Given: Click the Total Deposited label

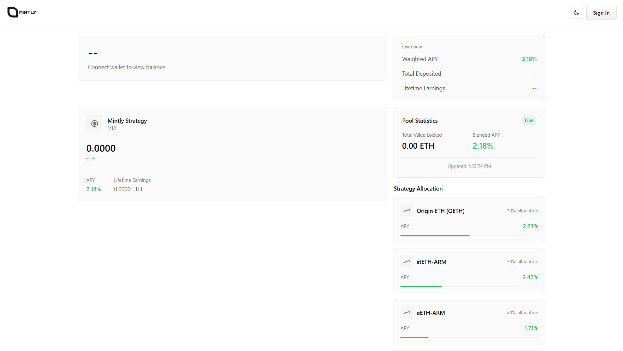Looking at the screenshot, I should pyautogui.click(x=421, y=74).
